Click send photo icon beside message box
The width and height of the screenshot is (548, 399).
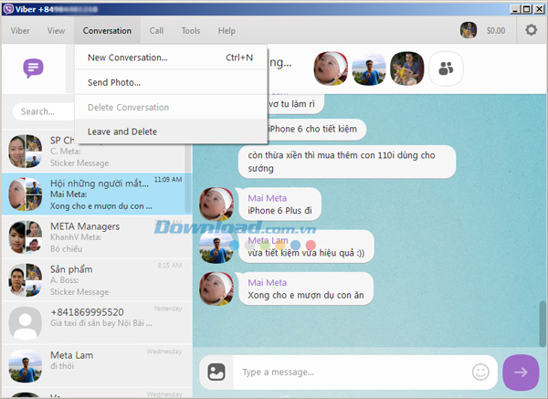(216, 373)
